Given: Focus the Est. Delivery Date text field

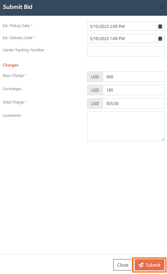Looking at the screenshot, I should tap(122, 39).
